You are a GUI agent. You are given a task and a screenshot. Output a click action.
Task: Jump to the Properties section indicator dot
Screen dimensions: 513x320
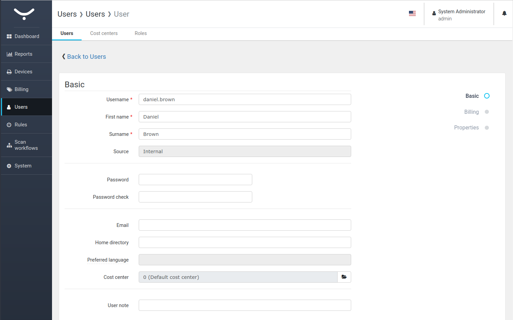click(486, 128)
